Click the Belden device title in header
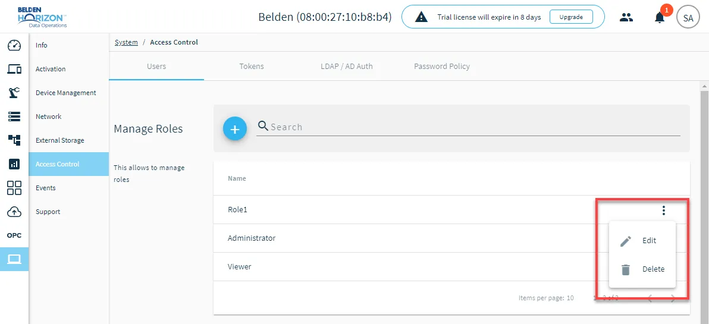Screen dimensions: 709x324 point(325,17)
